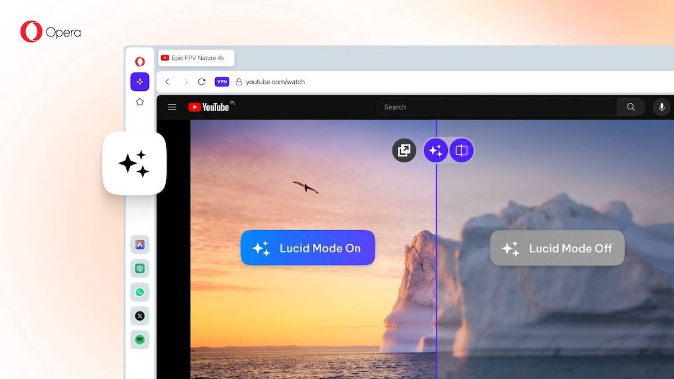Open X (Twitter) from the sidebar

(140, 316)
